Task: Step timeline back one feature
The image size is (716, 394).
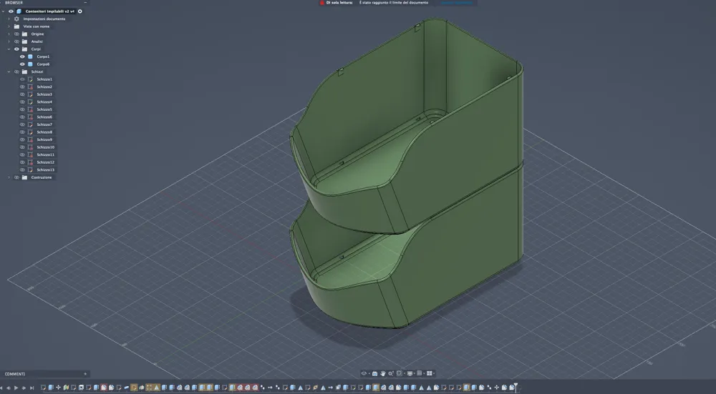Action: (x=8, y=388)
